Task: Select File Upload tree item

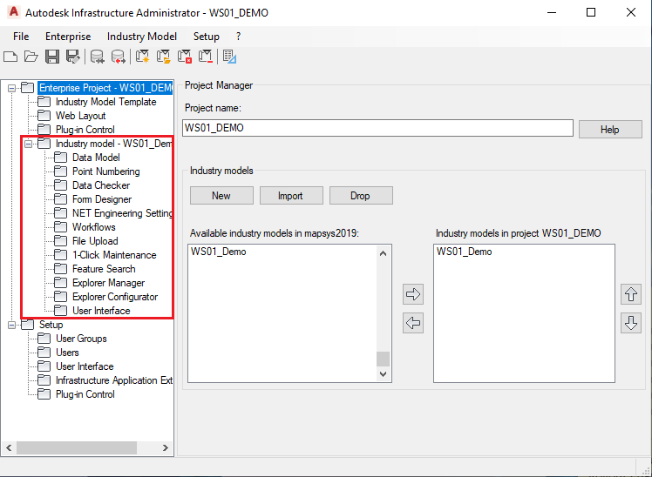Action: [x=95, y=241]
